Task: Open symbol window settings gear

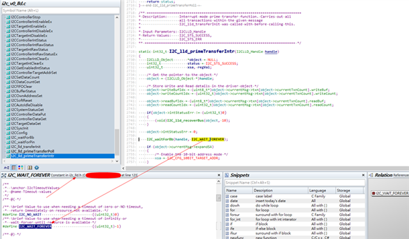Action: 37,168
